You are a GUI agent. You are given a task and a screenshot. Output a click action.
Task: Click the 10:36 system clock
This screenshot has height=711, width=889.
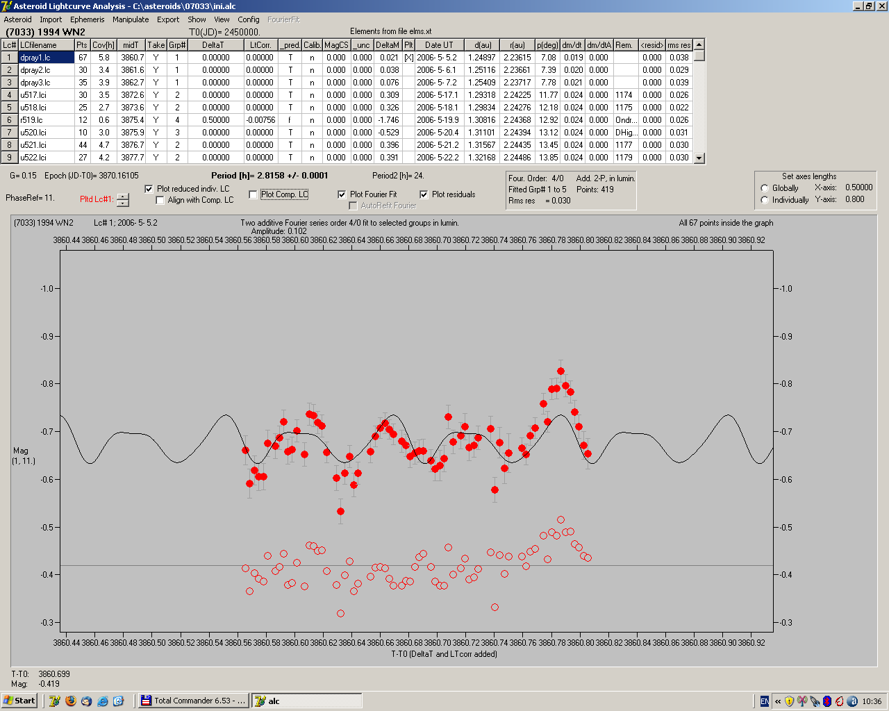pyautogui.click(x=872, y=701)
